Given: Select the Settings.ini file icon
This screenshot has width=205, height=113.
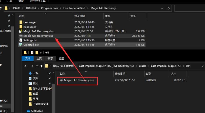Looking at the screenshot, I should 21,40.
